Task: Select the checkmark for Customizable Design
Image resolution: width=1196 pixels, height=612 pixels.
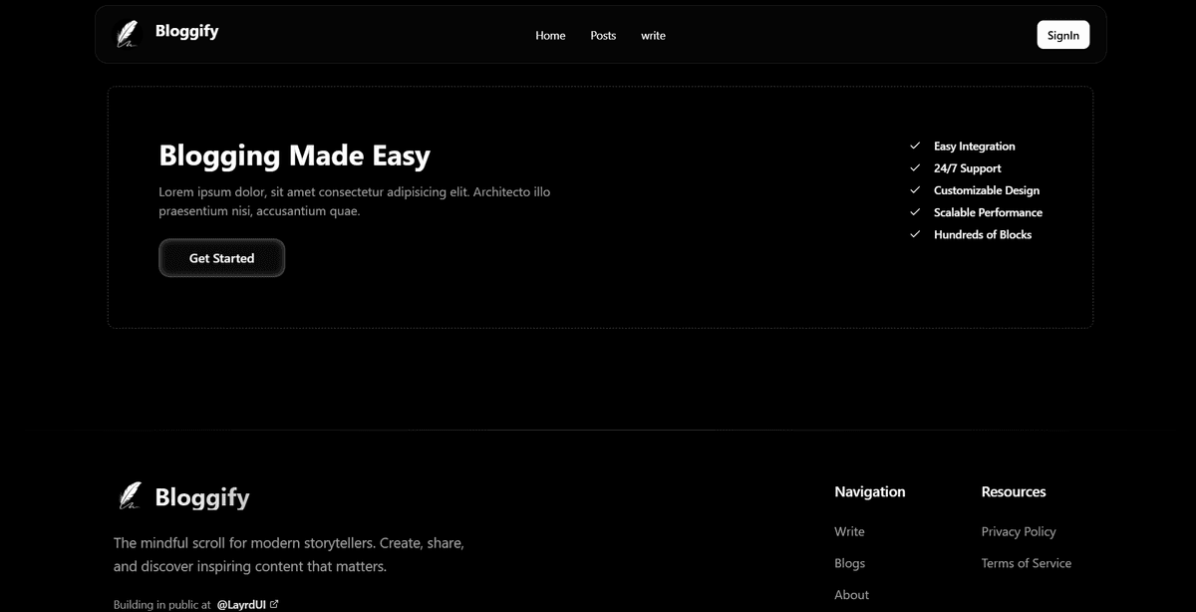Action: click(x=915, y=189)
